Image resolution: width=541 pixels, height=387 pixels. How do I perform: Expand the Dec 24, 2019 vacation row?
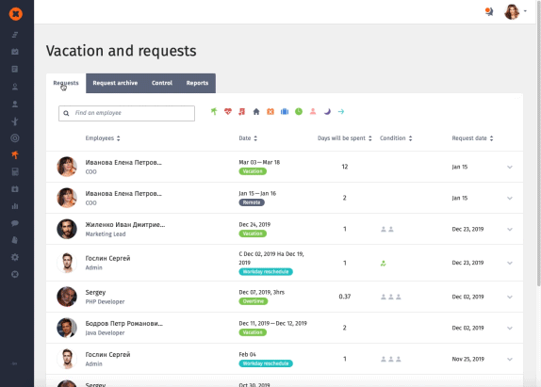pos(510,230)
